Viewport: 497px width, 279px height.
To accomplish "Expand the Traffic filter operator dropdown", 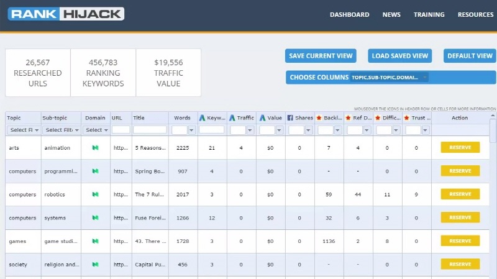I will tap(250, 130).
